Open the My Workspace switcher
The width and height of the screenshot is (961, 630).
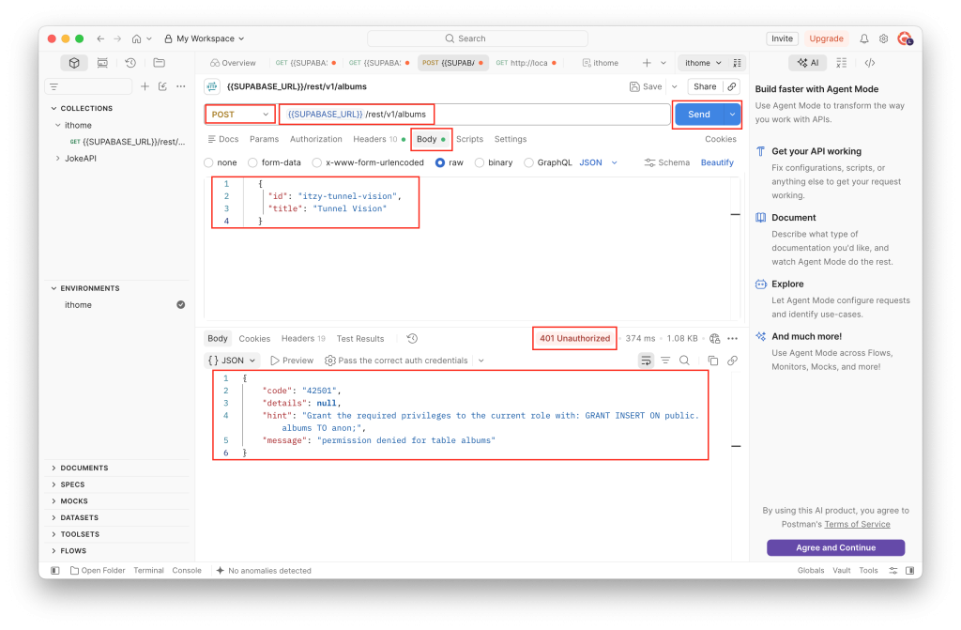pyautogui.click(x=204, y=38)
